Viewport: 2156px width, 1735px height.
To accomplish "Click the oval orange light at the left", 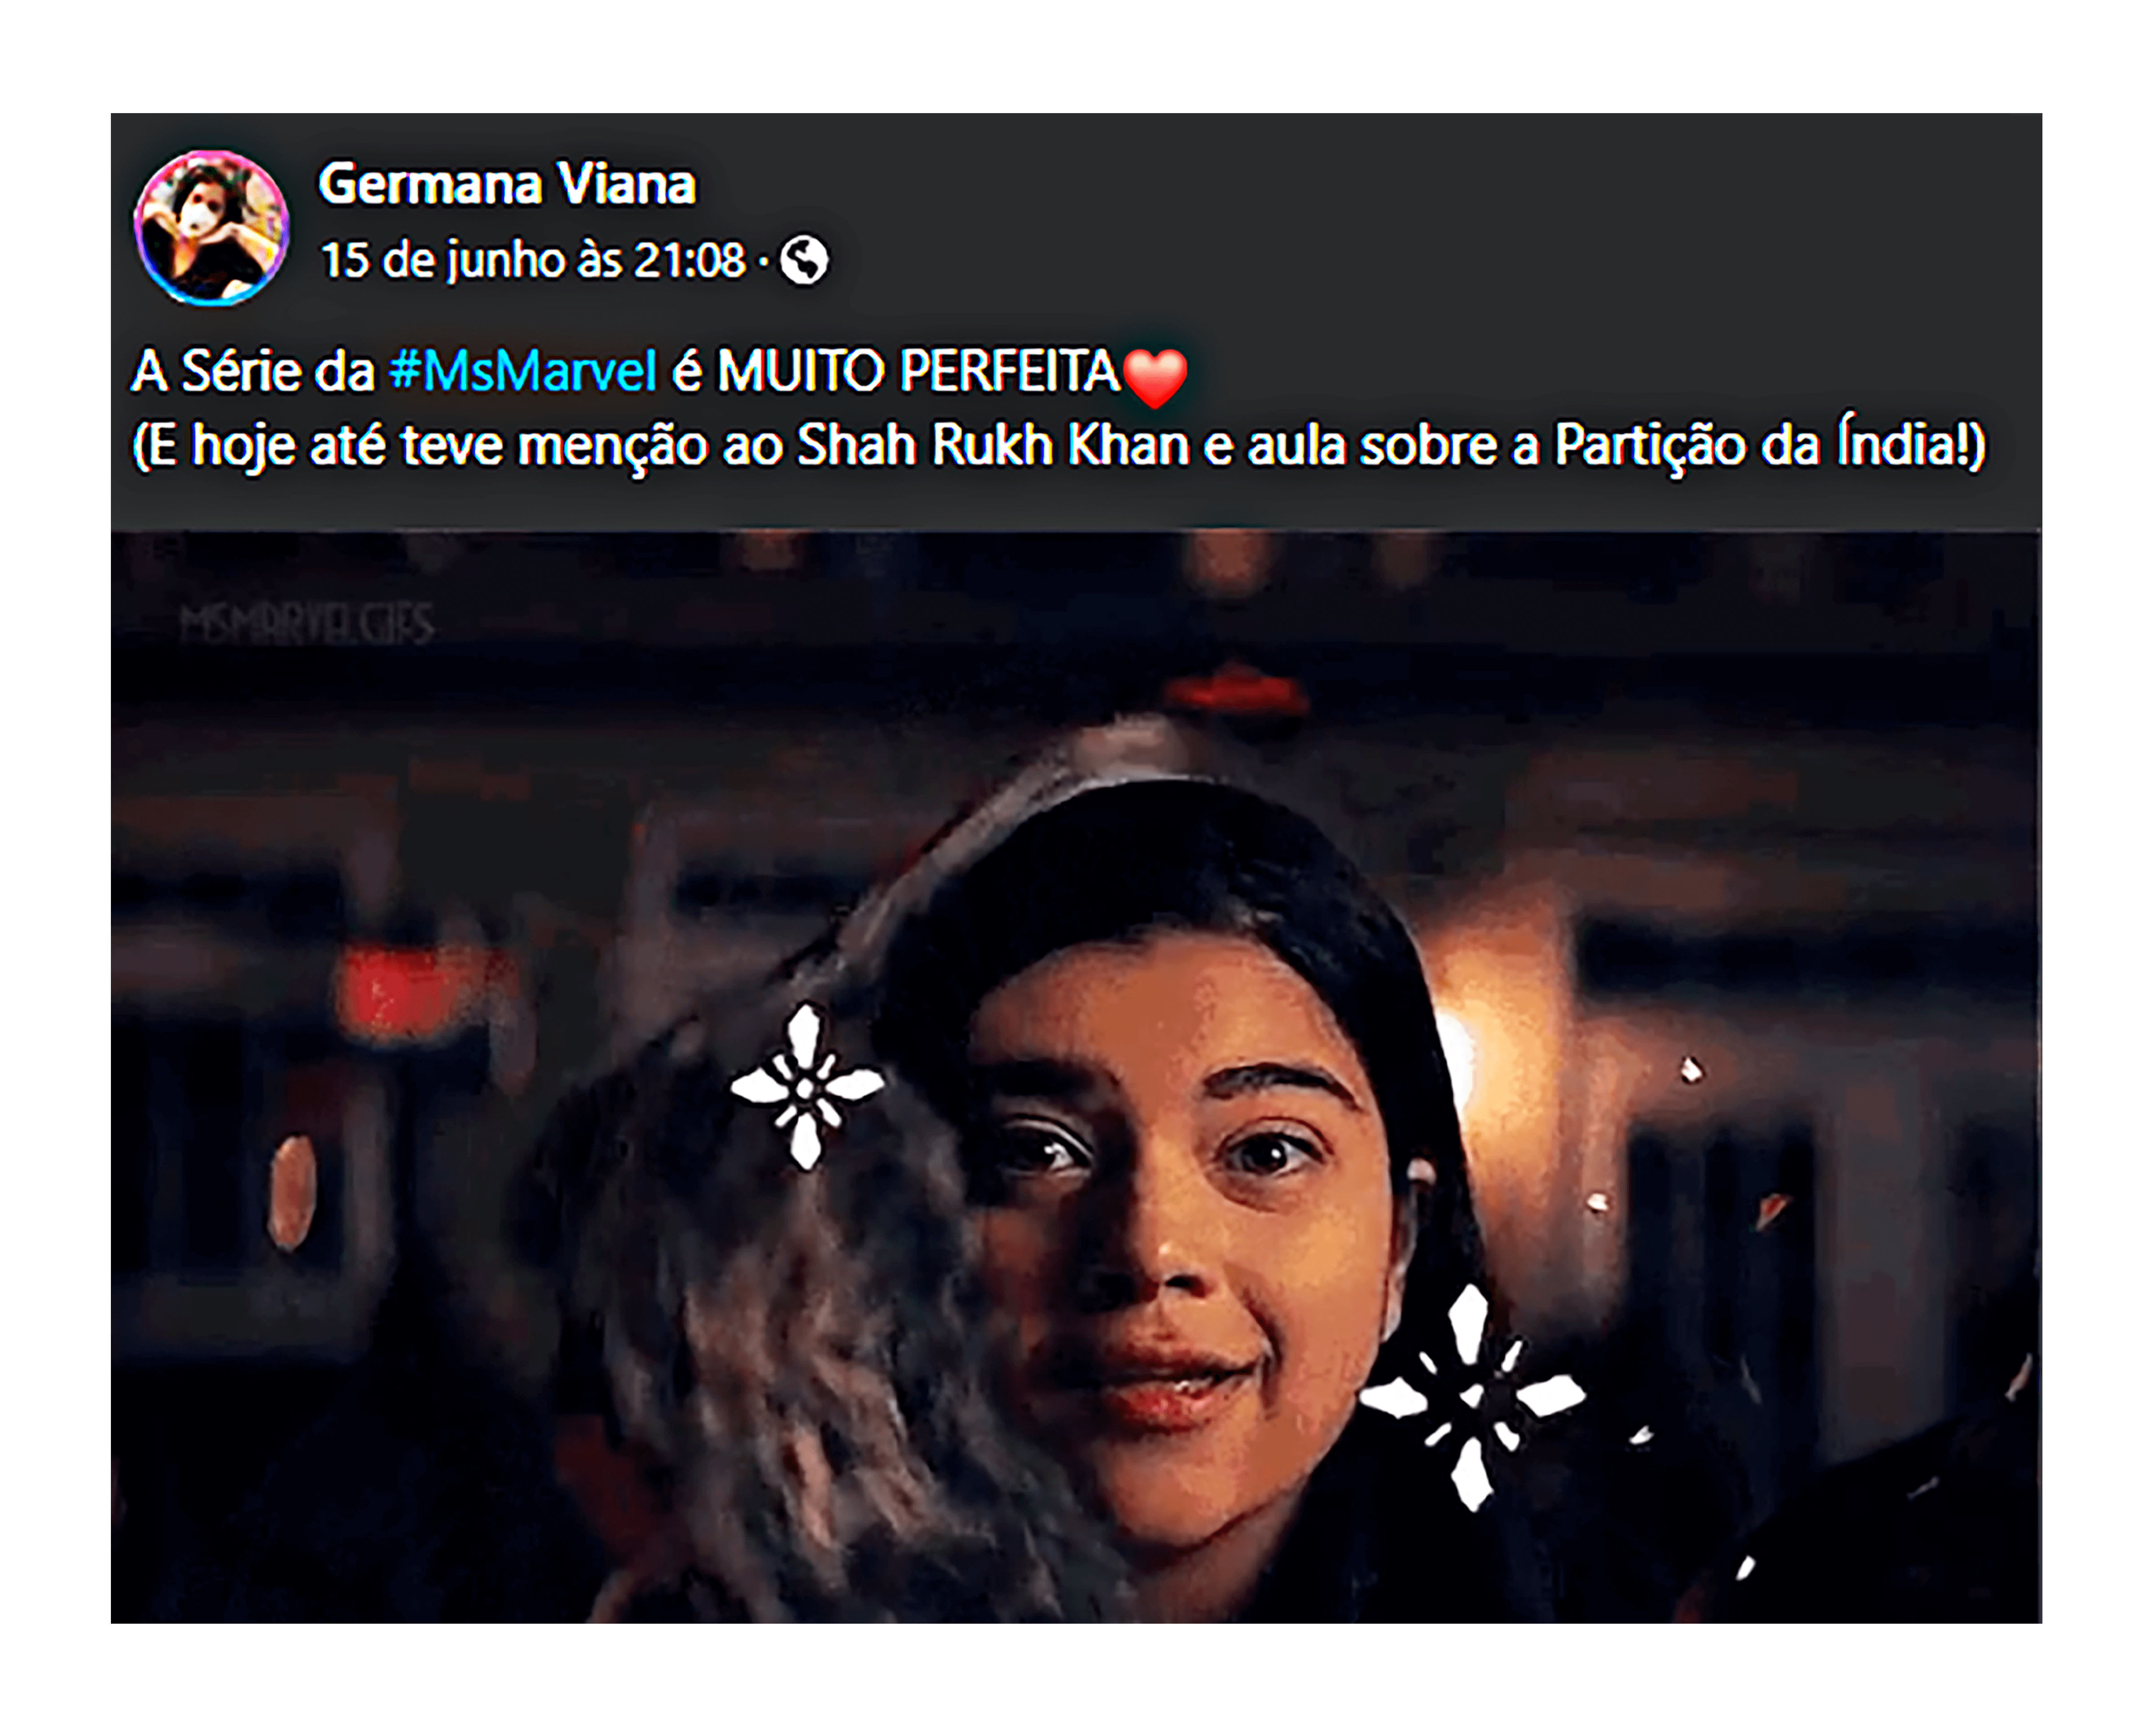I will [292, 1192].
